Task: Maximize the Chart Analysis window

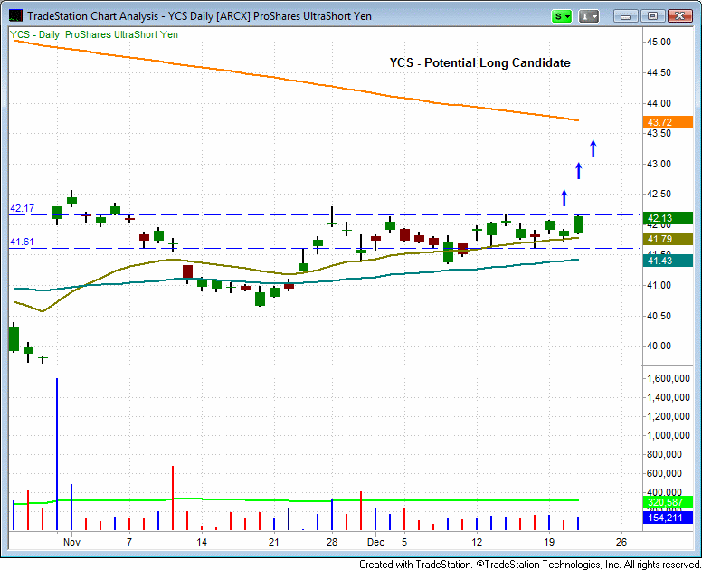Action: tap(651, 16)
